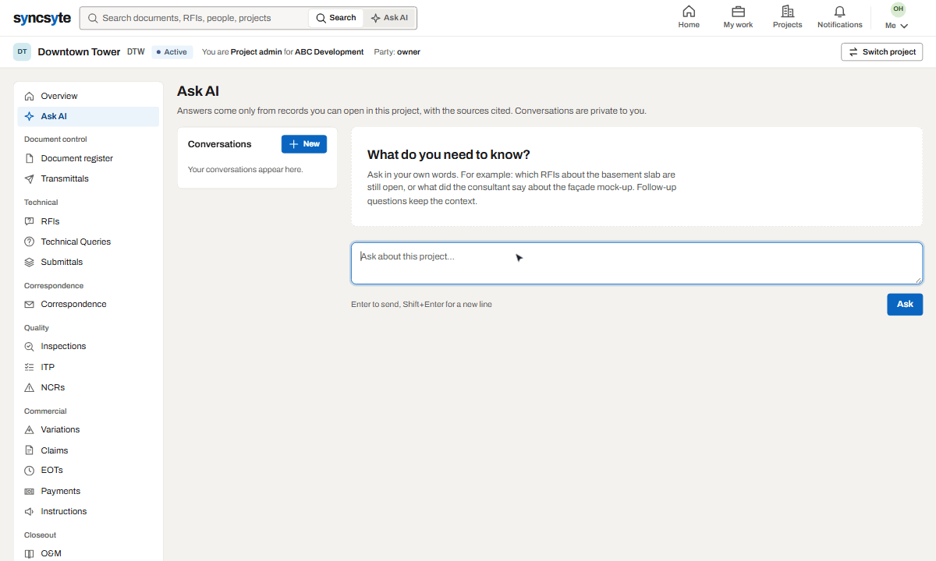Go to Correspondence page
The height and width of the screenshot is (561, 936).
coord(88,304)
